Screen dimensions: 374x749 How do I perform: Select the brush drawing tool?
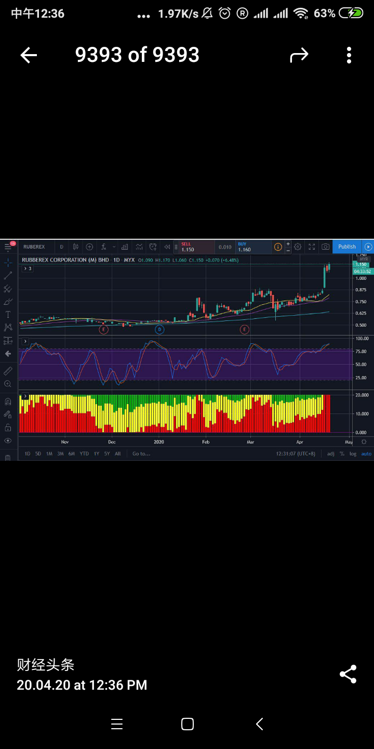pyautogui.click(x=8, y=302)
